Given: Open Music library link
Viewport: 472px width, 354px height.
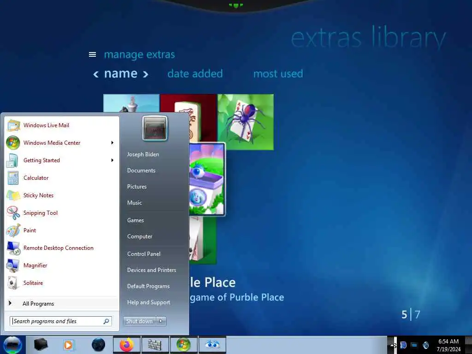Looking at the screenshot, I should point(135,203).
